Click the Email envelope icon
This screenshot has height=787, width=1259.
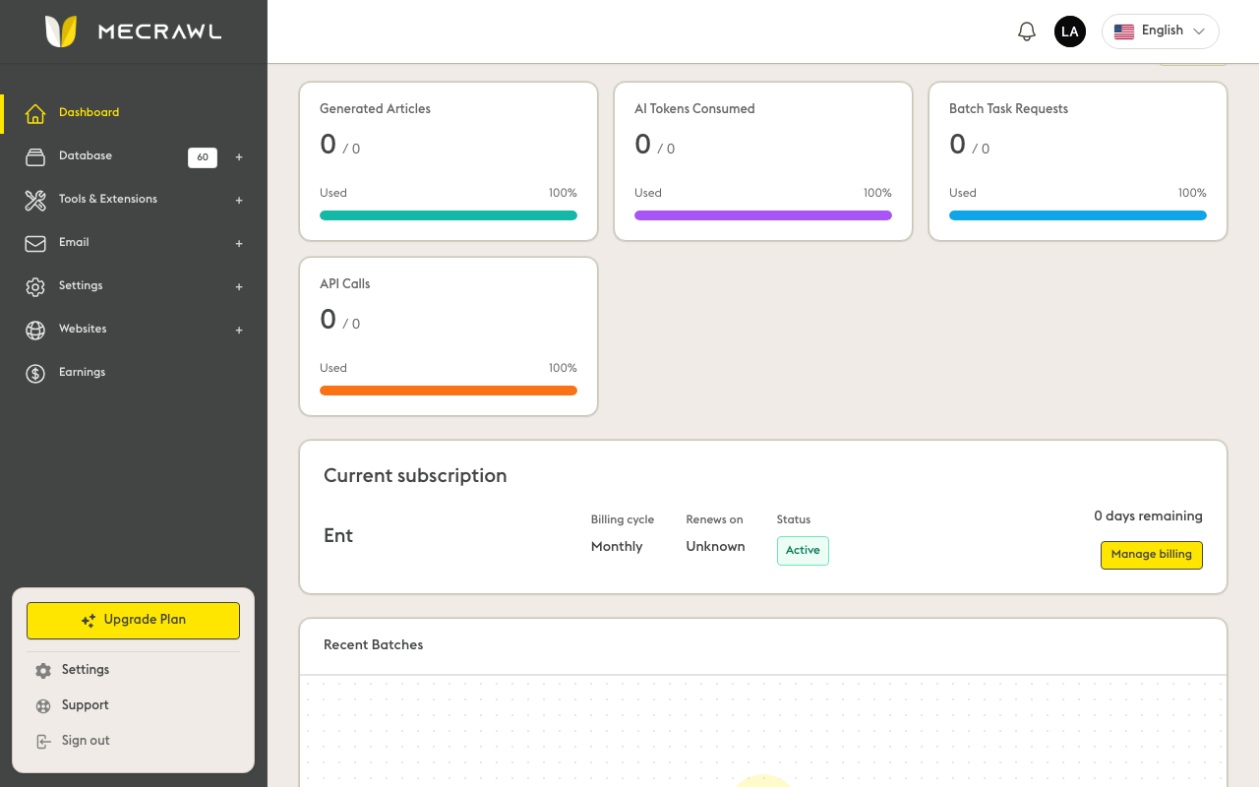(35, 243)
